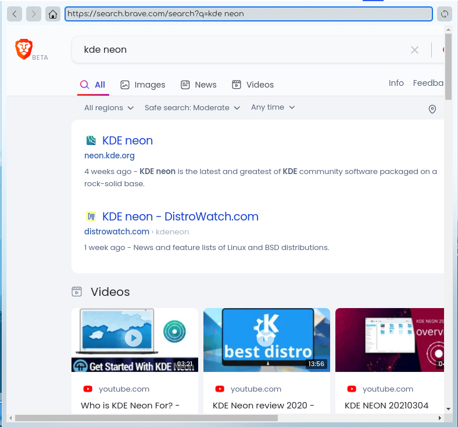Click the magnifier icon on the All tab

(x=84, y=85)
